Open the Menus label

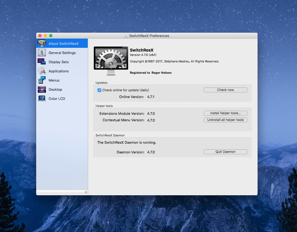[54, 80]
